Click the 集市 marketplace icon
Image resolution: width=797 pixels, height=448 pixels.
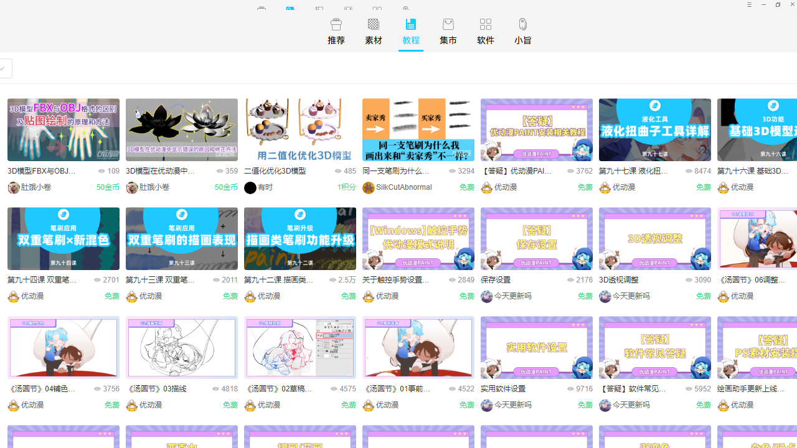448,24
